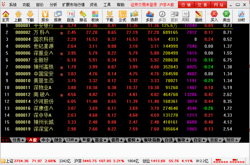Select the 平安银行 stock row
Image resolution: width=250 pixels, height=165 pixels.
tap(117, 26)
